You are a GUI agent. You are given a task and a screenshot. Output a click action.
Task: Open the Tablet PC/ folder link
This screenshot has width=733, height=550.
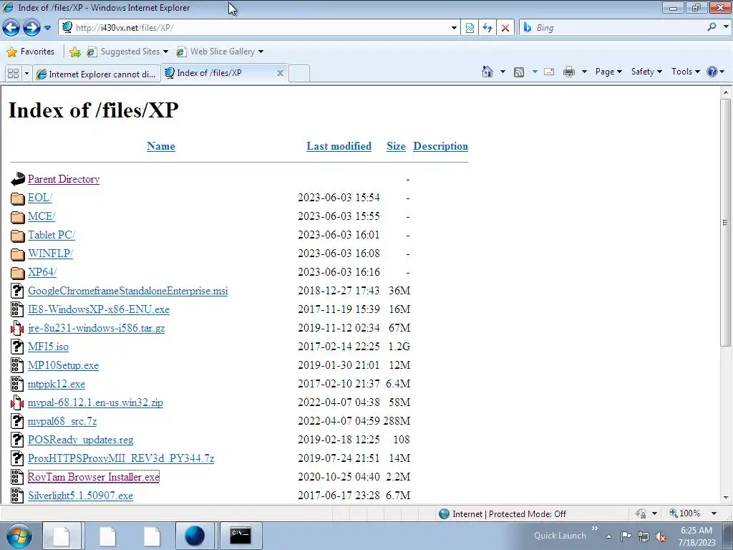click(x=52, y=235)
